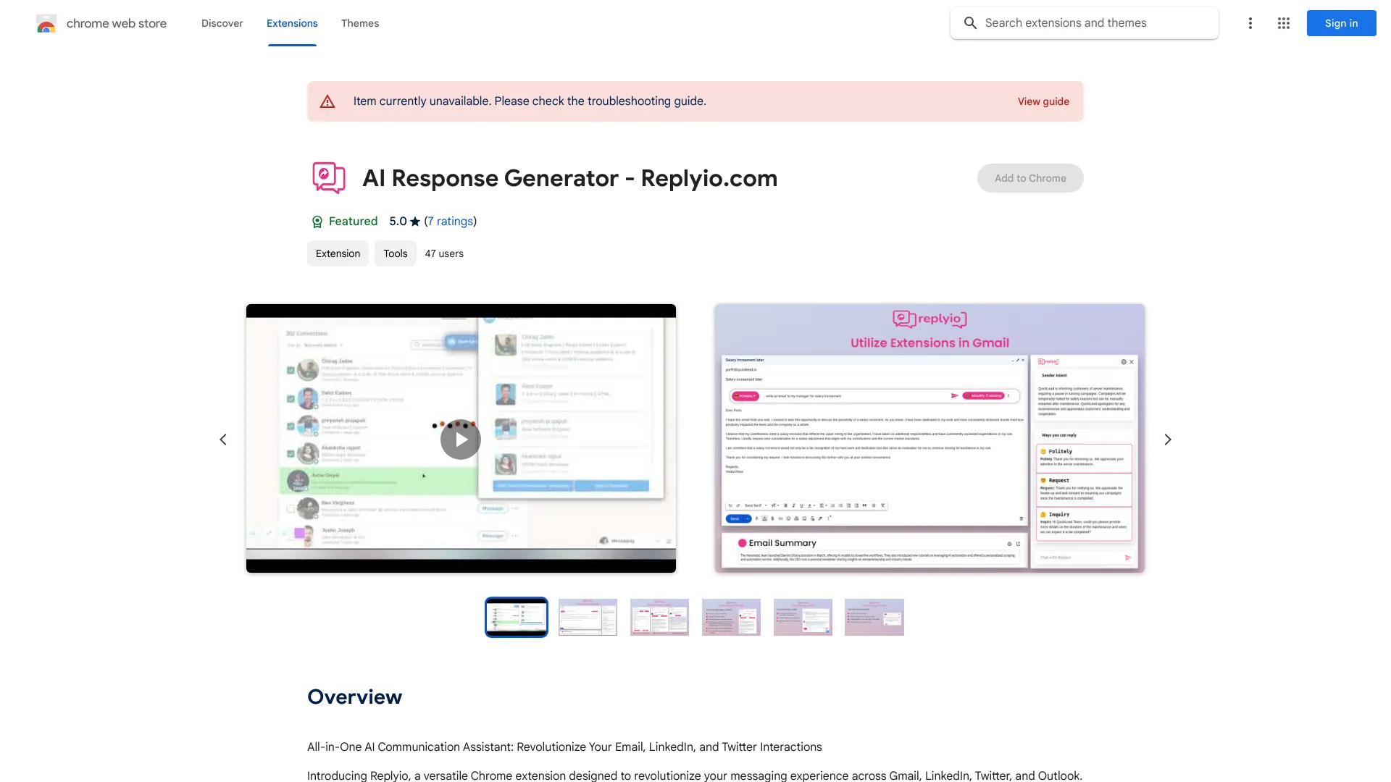Click the right arrow navigation chevron
1391x782 pixels.
coord(1167,440)
